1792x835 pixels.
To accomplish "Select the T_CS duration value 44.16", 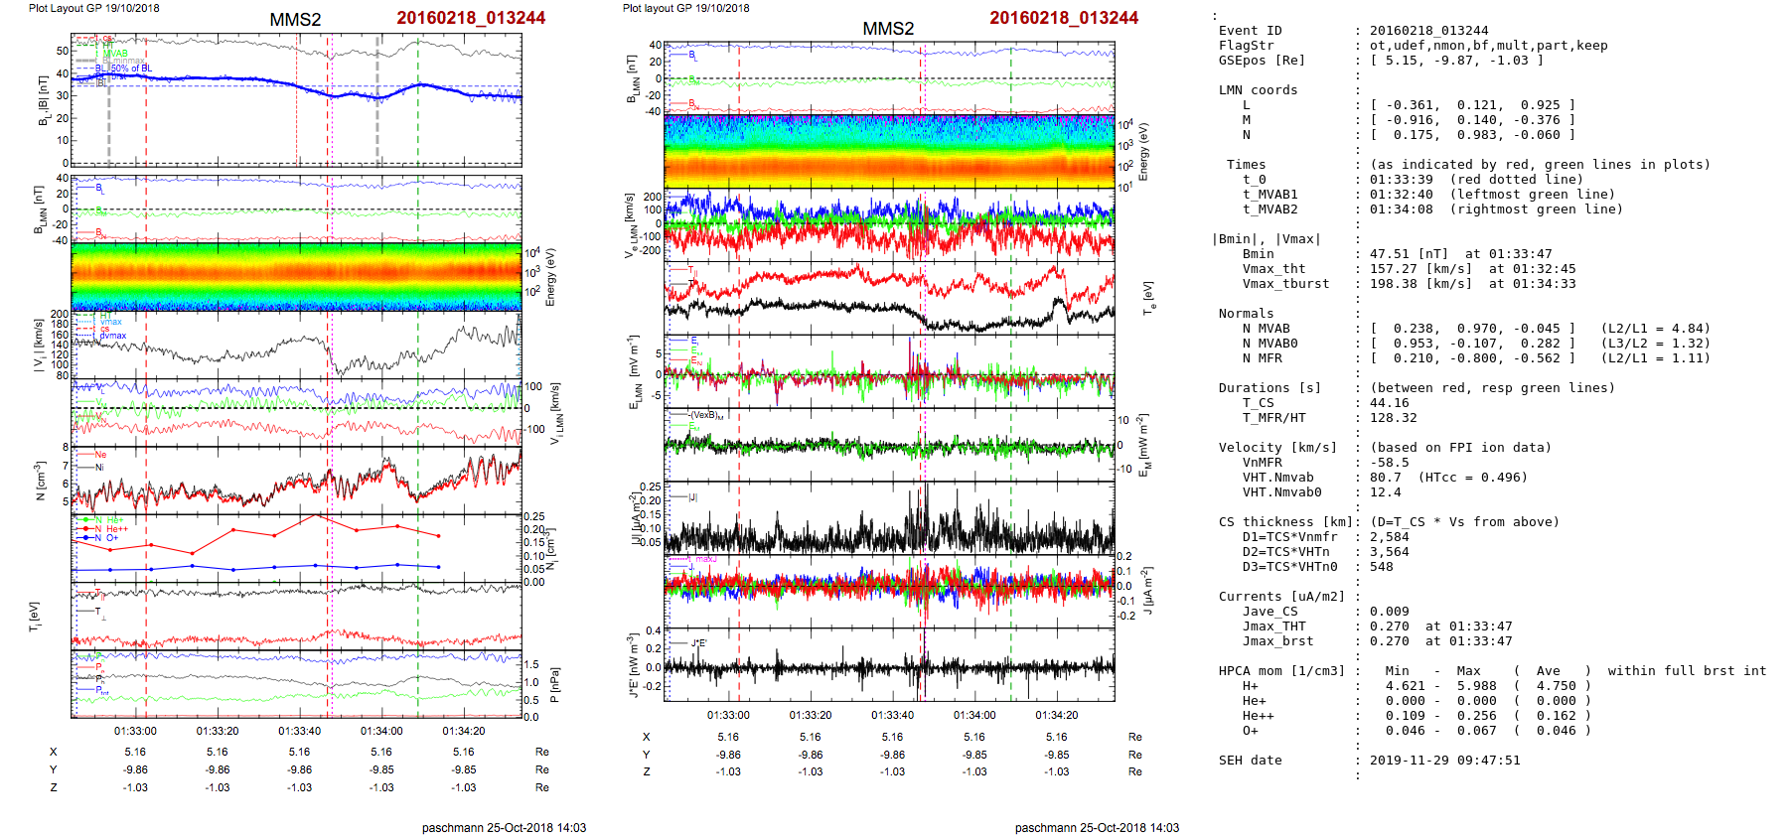I will pyautogui.click(x=1389, y=403).
